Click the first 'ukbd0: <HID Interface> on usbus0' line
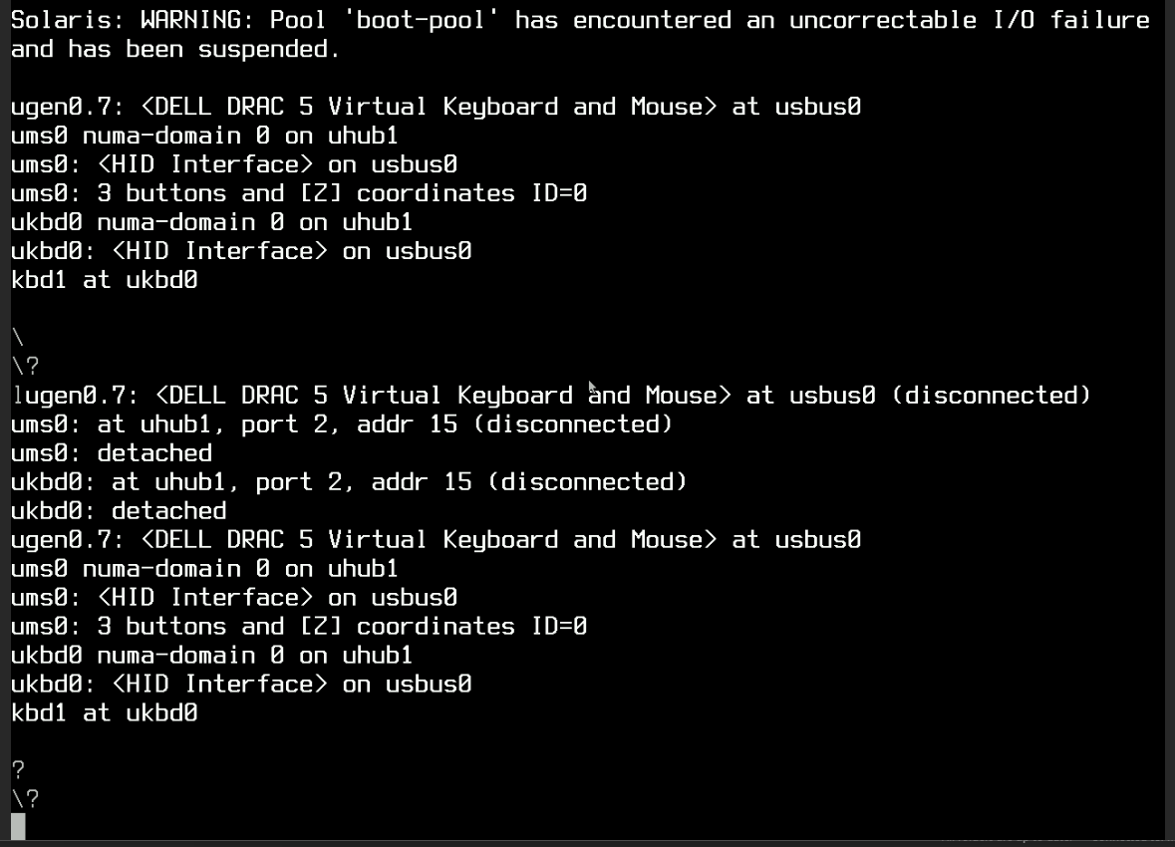 pos(241,251)
